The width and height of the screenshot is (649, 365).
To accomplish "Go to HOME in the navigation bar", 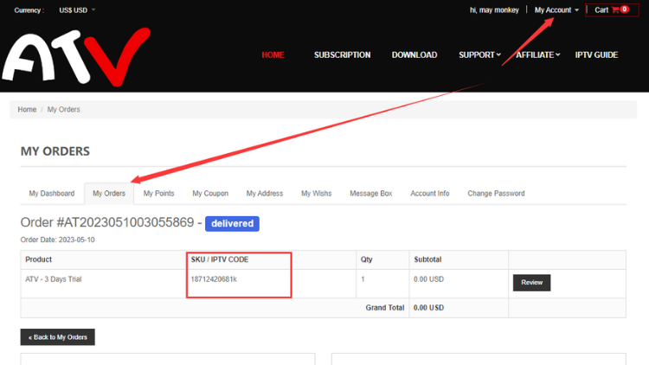I will point(273,54).
